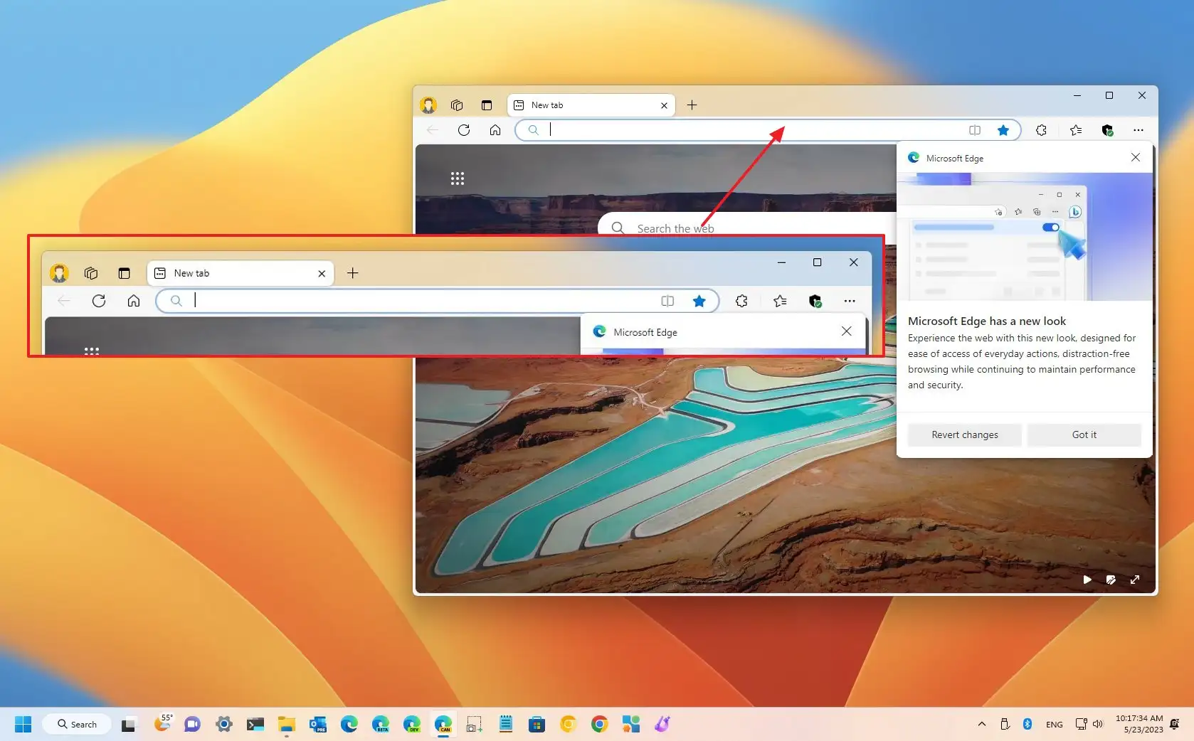Open the app launcher grid on new tab
The height and width of the screenshot is (741, 1194).
pyautogui.click(x=92, y=352)
